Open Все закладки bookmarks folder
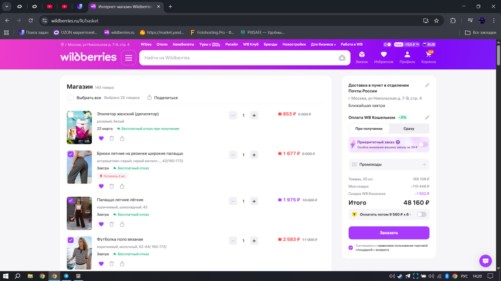 pyautogui.click(x=480, y=32)
